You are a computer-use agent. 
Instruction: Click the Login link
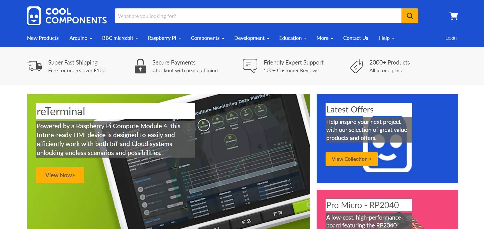[x=451, y=38]
